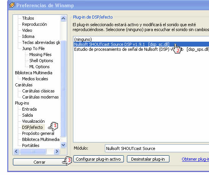Screen dimensions: 209x175
Task: Select the Video preferences entry
Action: pos(27,30)
